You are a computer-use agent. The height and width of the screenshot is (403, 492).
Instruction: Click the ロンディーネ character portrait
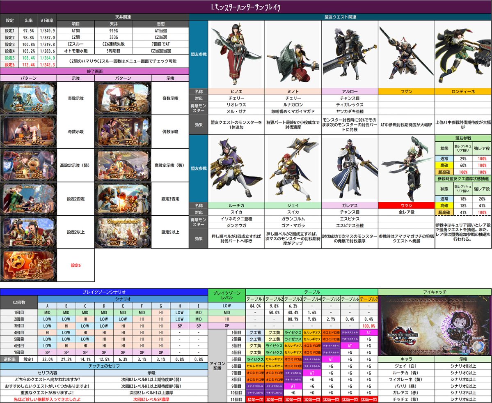[463, 54]
